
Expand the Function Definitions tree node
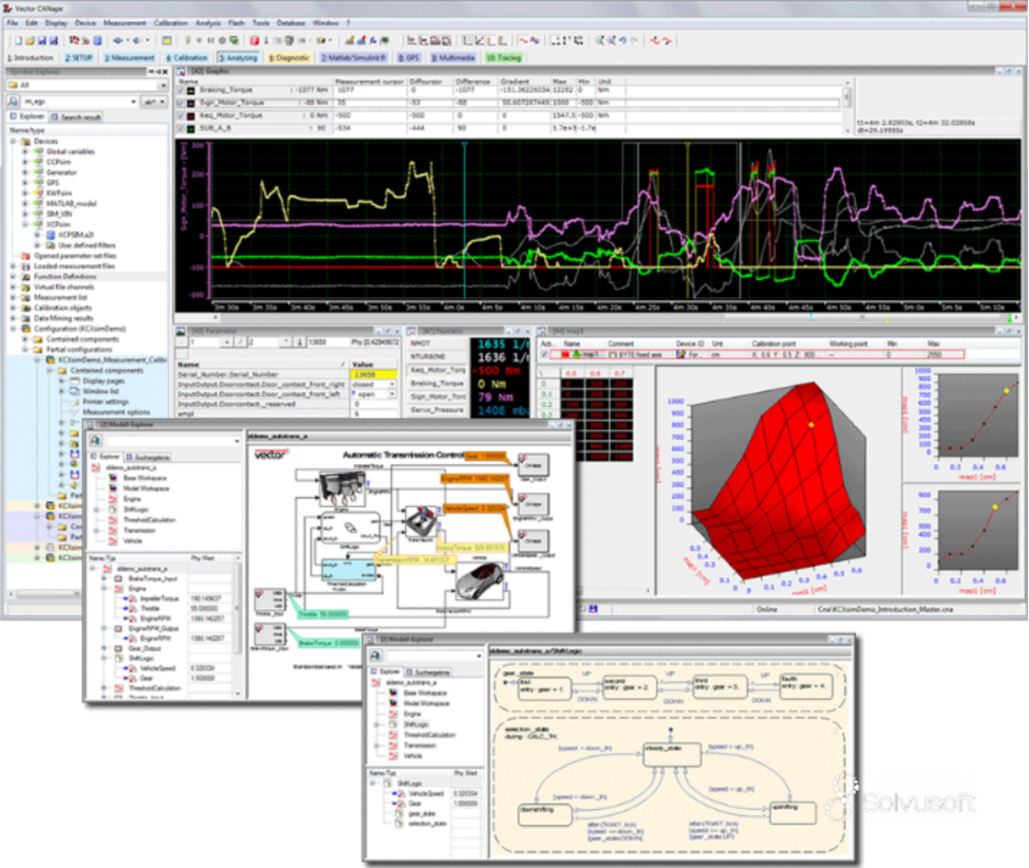click(x=13, y=276)
